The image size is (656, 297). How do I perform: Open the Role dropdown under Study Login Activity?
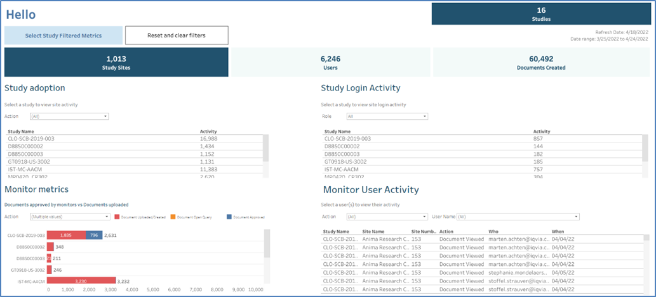(x=387, y=117)
